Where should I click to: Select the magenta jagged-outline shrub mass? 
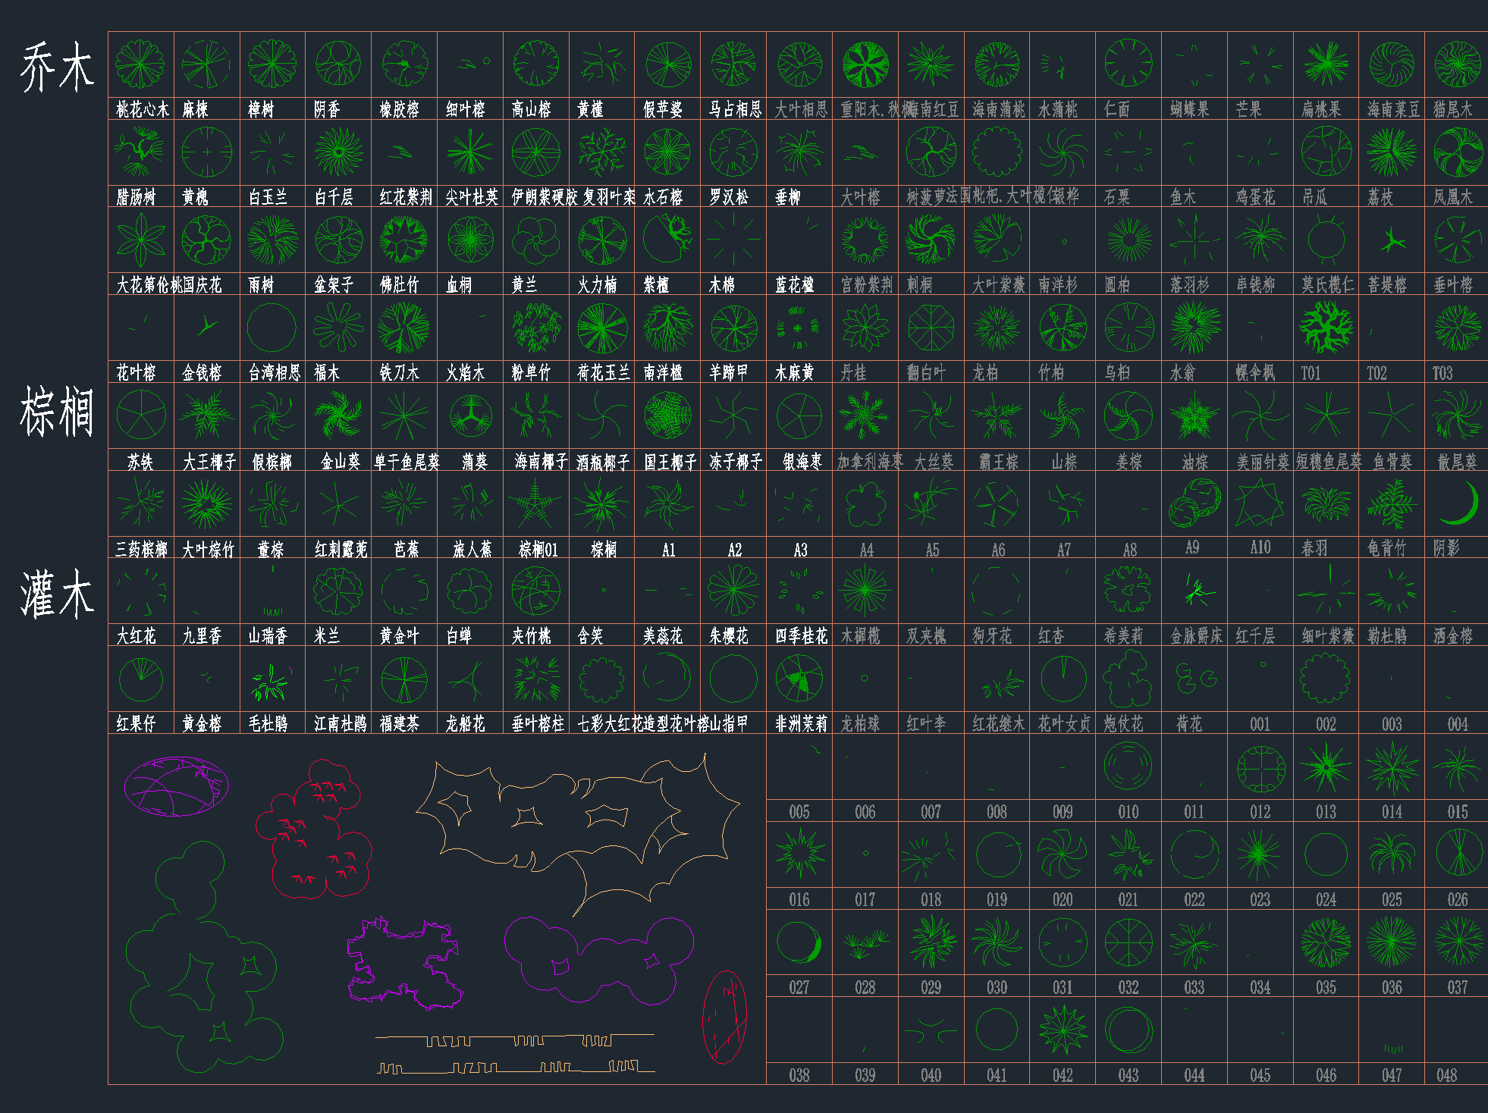pos(404,963)
